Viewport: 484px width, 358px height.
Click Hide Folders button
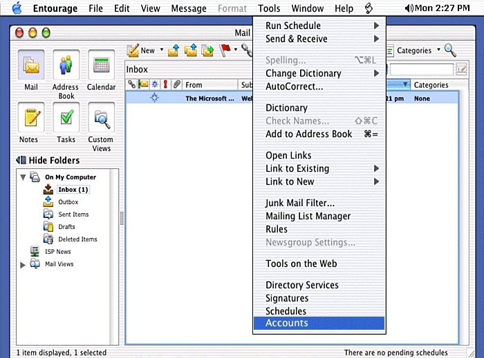[x=48, y=161]
